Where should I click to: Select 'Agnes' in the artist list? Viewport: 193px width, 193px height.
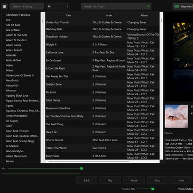[10, 106]
